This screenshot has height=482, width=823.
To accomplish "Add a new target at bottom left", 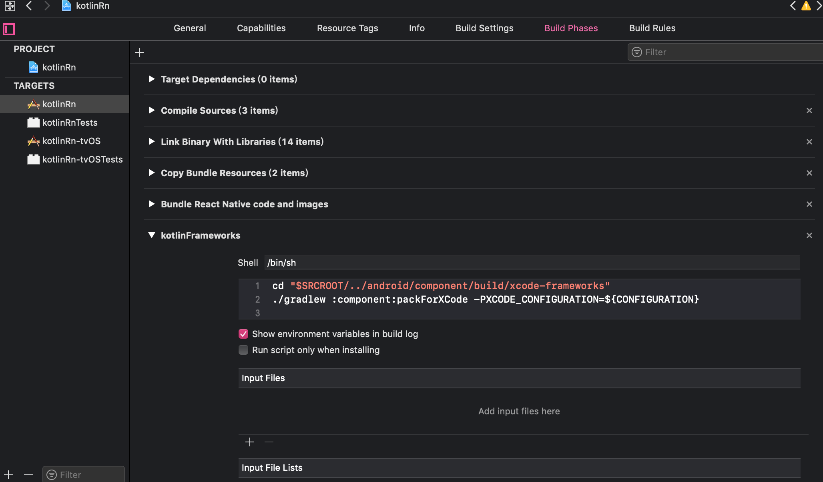I will tap(8, 475).
